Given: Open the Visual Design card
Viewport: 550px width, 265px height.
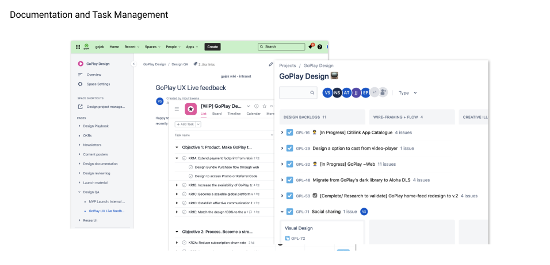Looking at the screenshot, I should [x=322, y=233].
